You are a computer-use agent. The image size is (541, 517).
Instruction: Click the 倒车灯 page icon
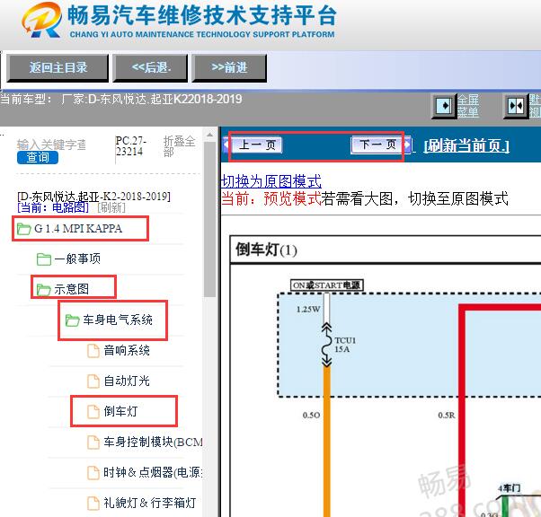tap(93, 411)
